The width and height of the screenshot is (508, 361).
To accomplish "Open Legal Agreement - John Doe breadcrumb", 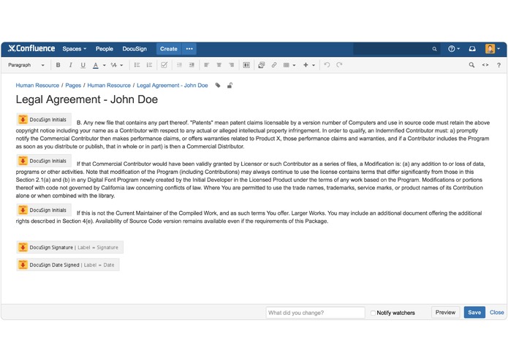I will pyautogui.click(x=173, y=85).
